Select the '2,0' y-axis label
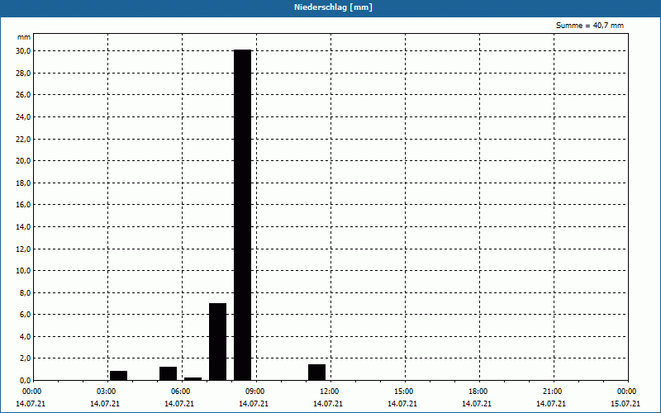The width and height of the screenshot is (661, 413). tap(25, 358)
